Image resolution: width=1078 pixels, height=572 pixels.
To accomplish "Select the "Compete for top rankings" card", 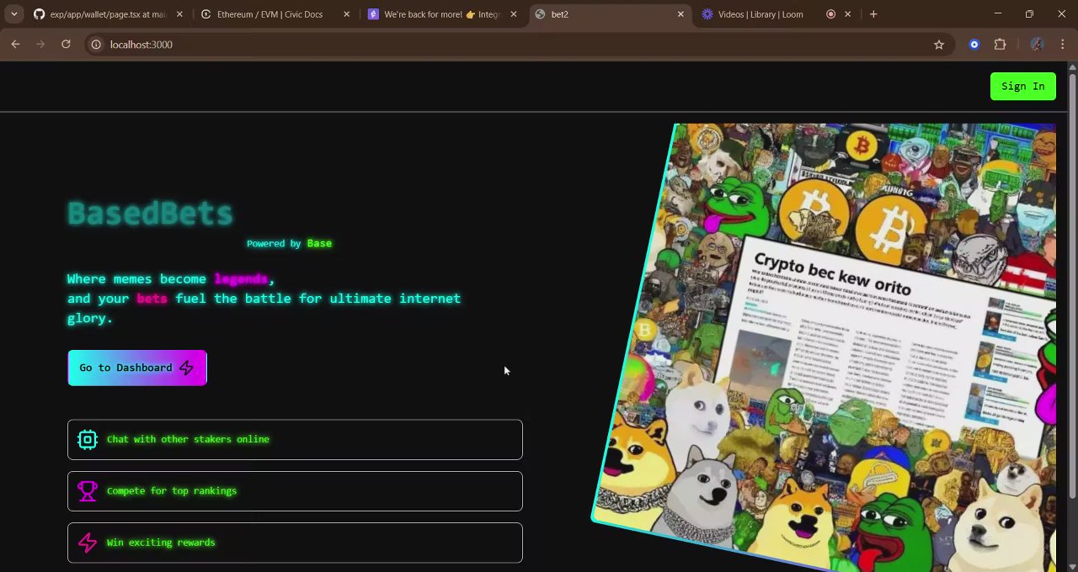I will pos(295,491).
